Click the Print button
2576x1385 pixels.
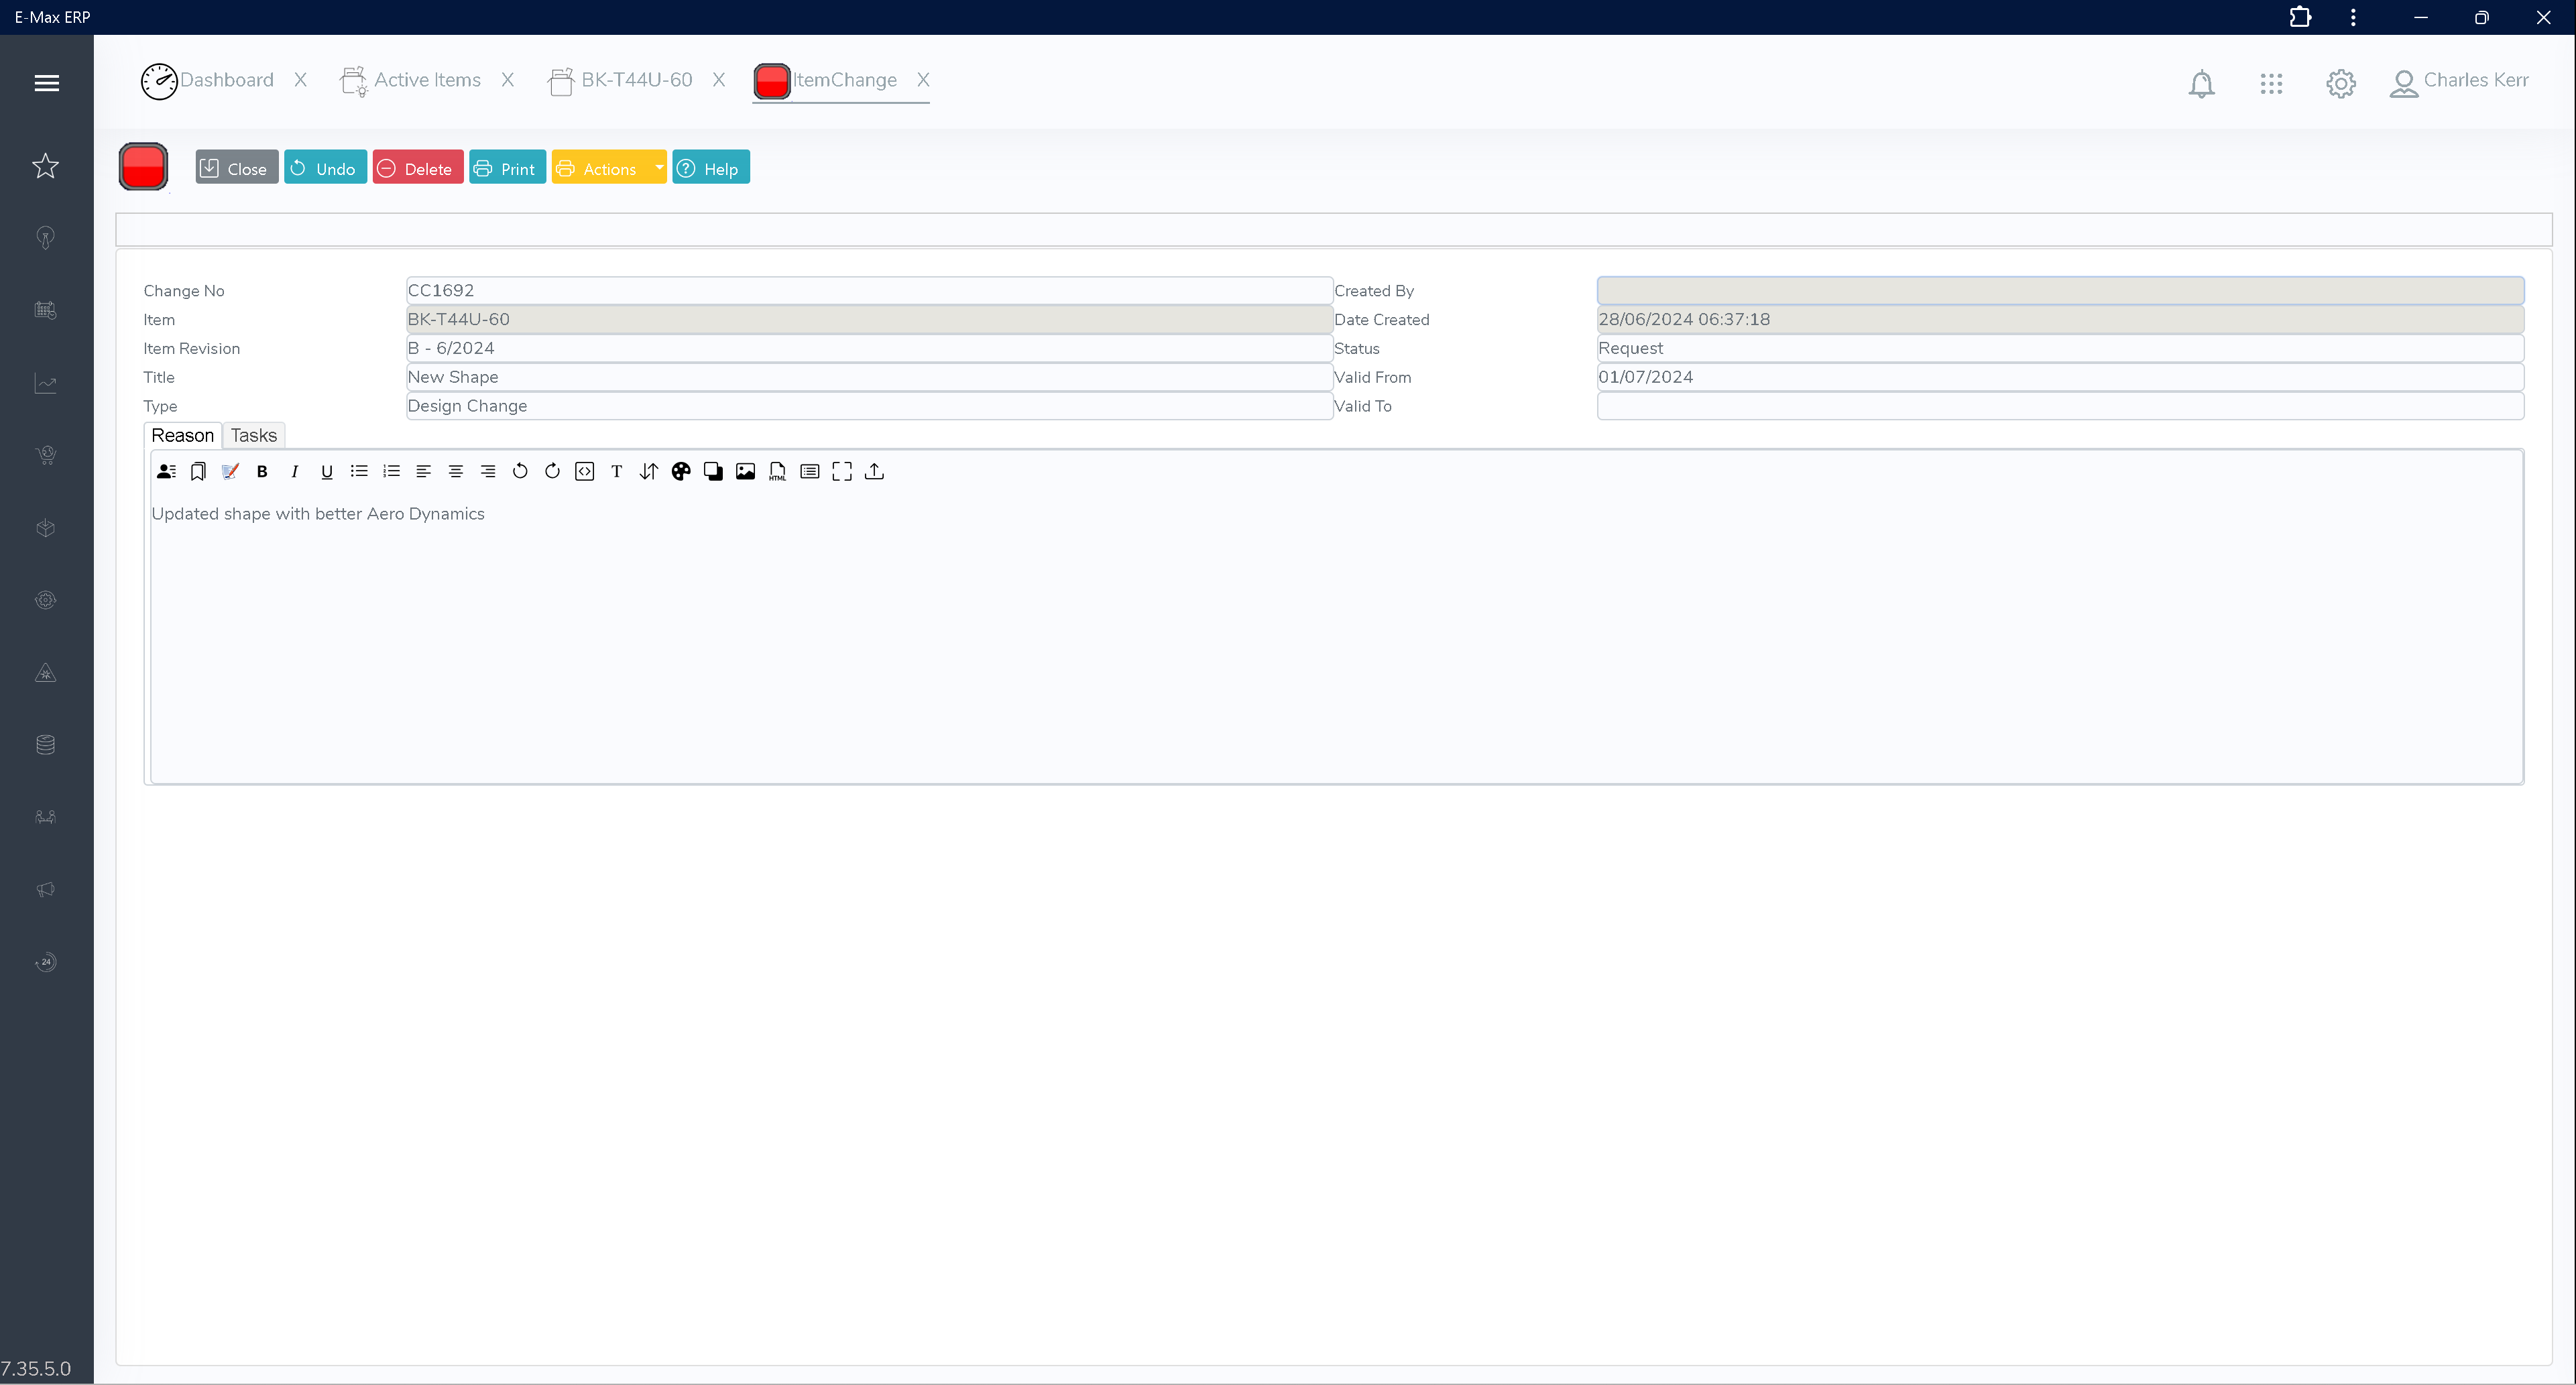[507, 168]
